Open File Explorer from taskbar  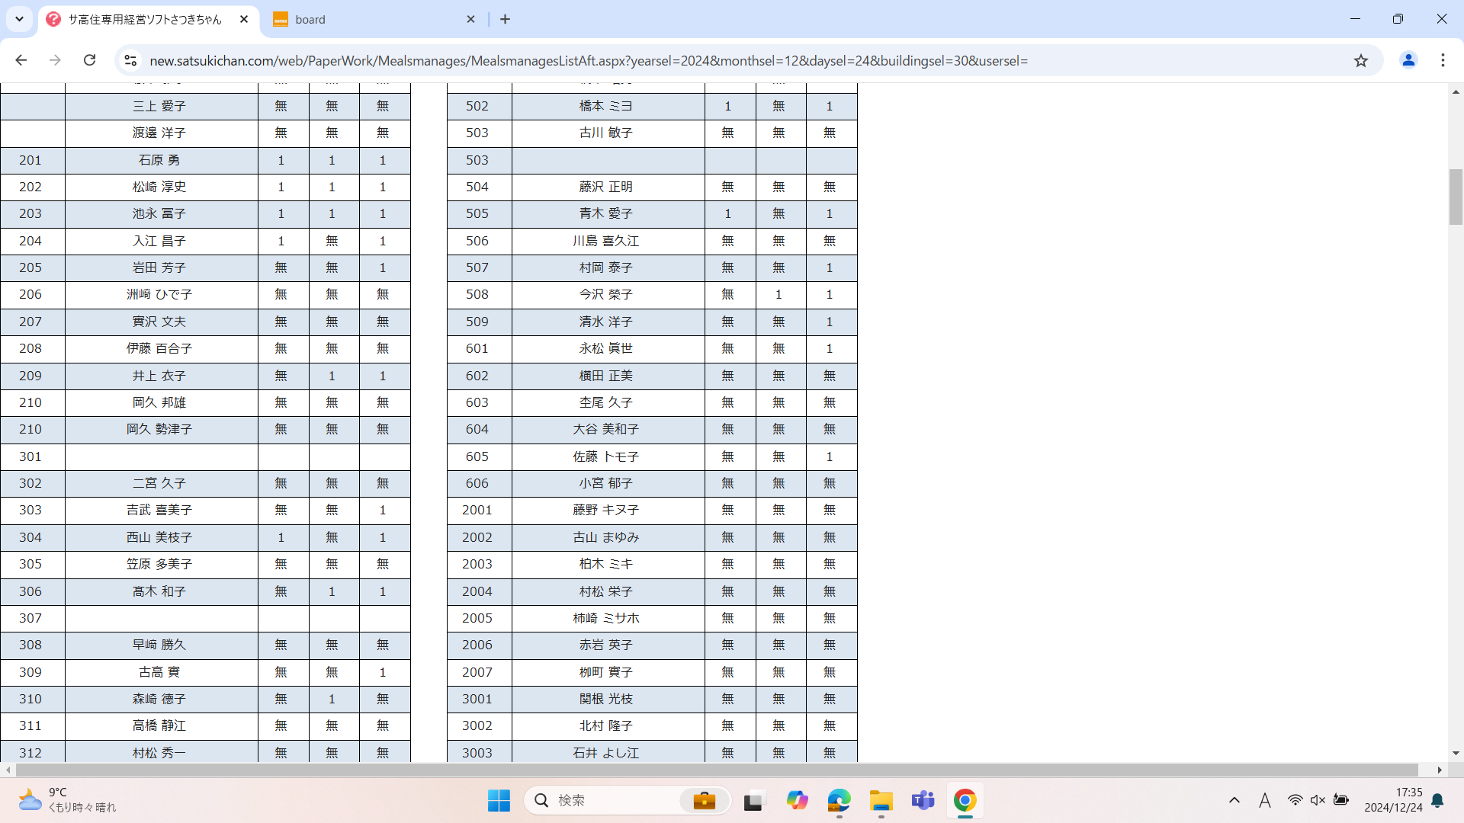point(881,801)
